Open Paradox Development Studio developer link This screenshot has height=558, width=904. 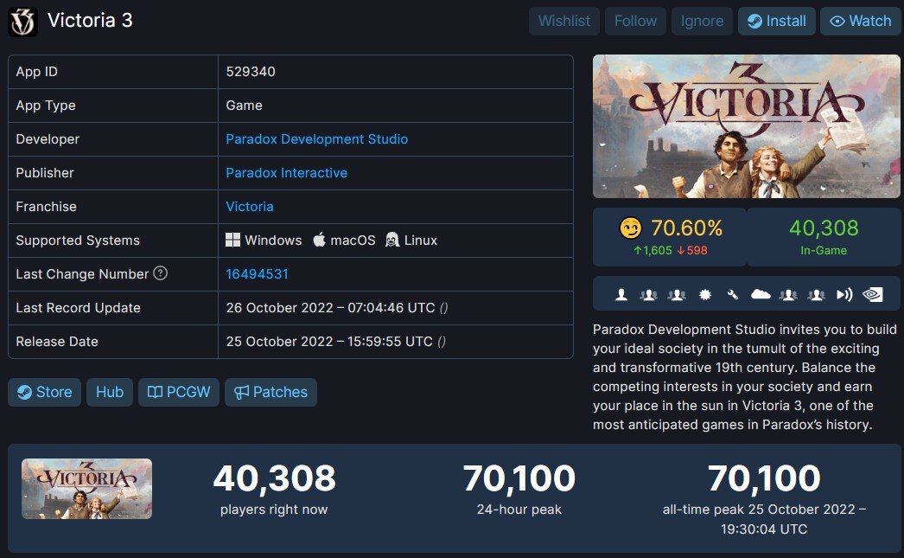316,139
